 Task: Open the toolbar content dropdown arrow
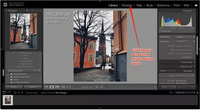click(x=155, y=87)
